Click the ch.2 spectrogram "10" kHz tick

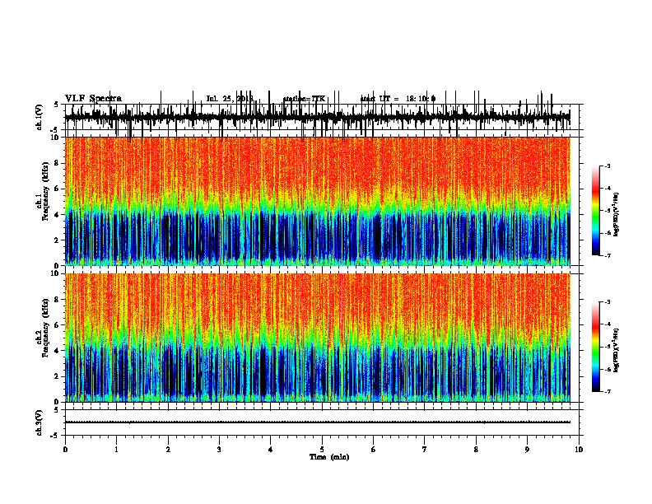tap(55, 273)
